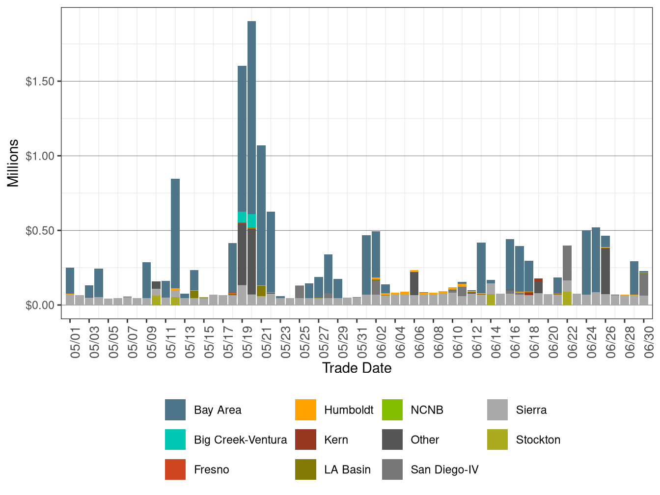Select the "Sierra" legend label
660x495 pixels.
[531, 410]
